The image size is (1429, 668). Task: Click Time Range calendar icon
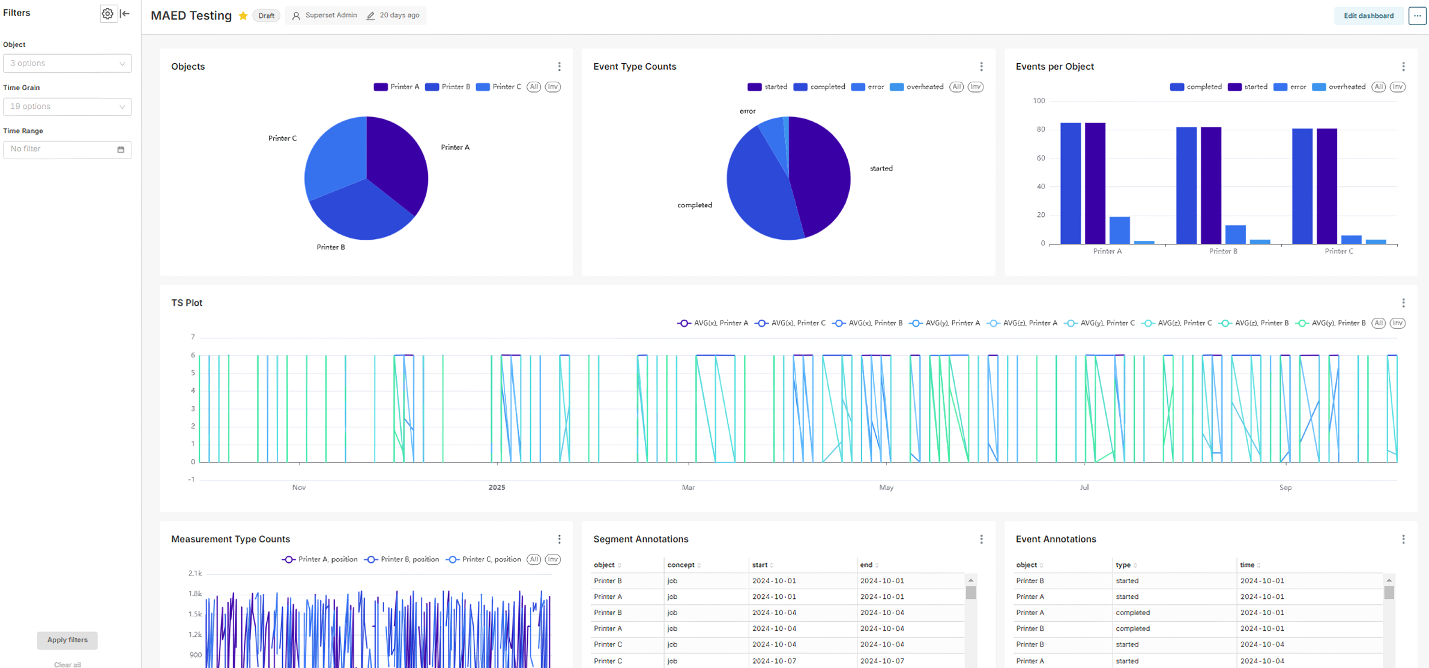(121, 150)
